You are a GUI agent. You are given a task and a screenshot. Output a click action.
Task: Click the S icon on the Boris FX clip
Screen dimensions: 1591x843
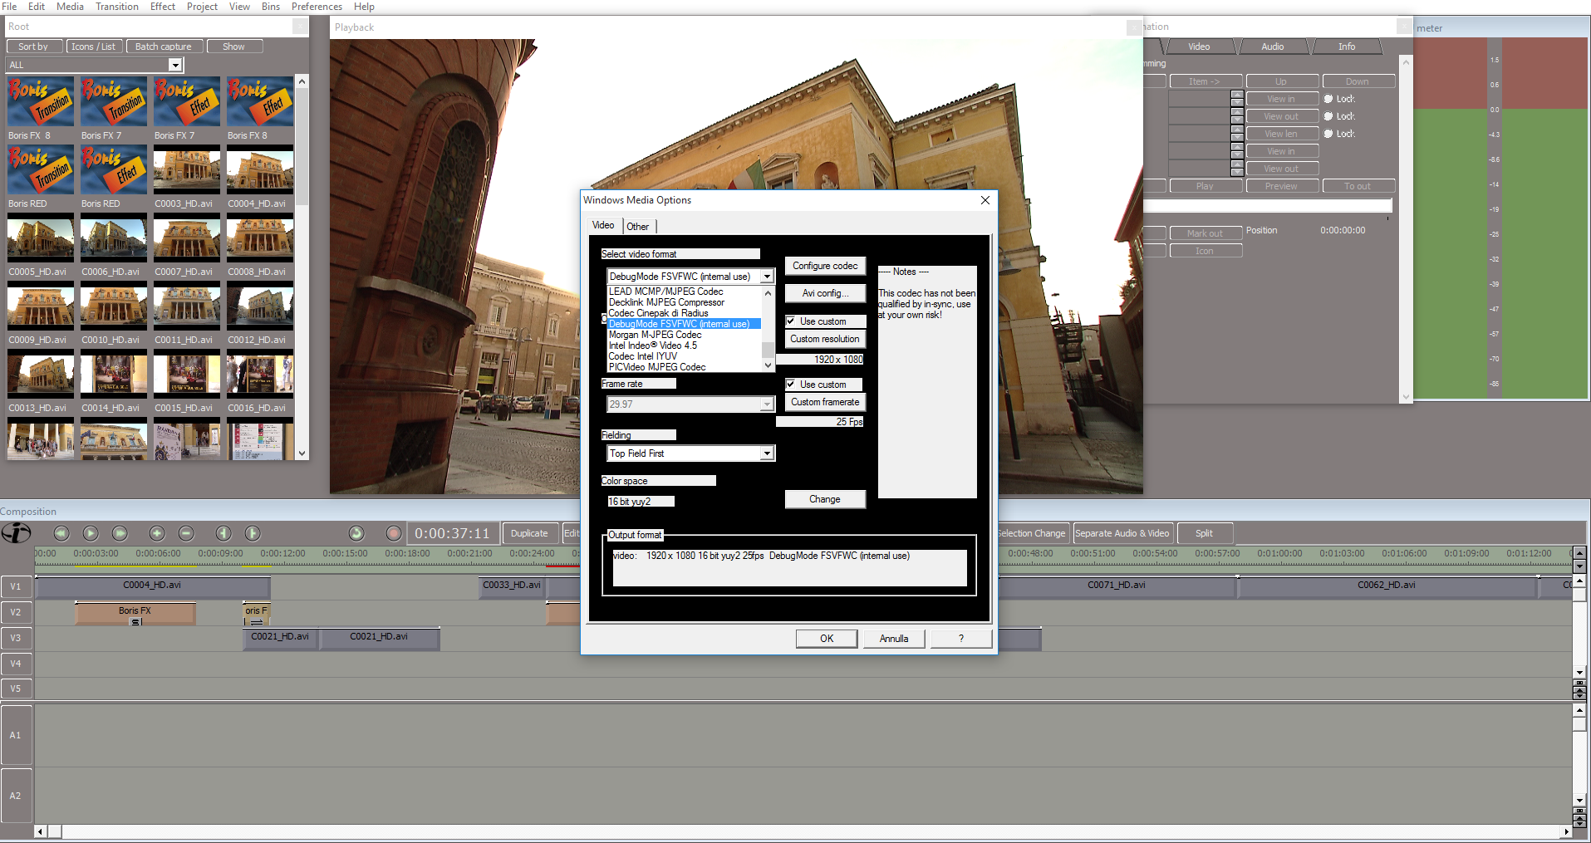click(136, 621)
